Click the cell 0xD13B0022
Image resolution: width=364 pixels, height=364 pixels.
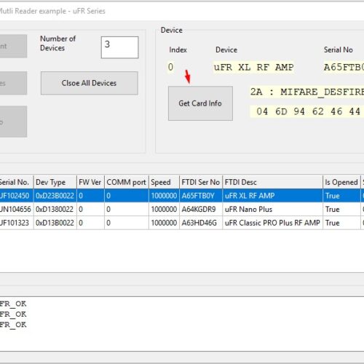coord(55,223)
